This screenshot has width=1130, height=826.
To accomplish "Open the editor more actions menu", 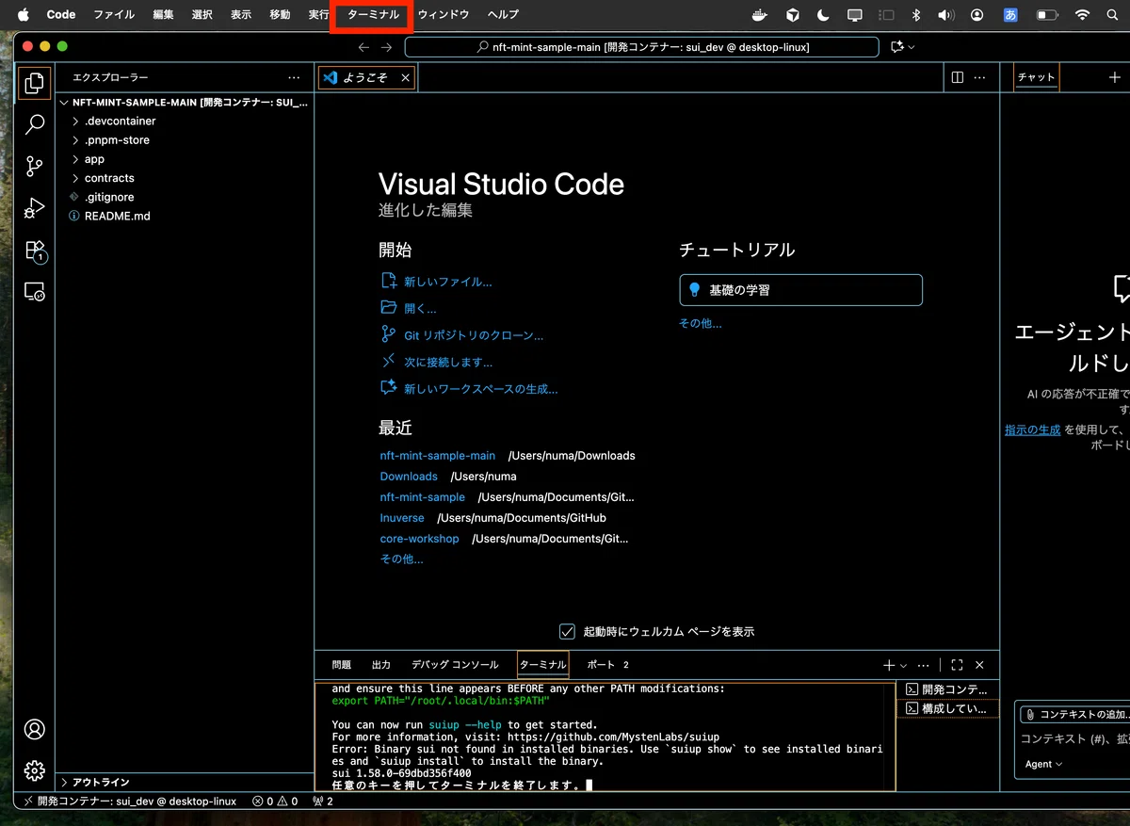I will pos(979,77).
